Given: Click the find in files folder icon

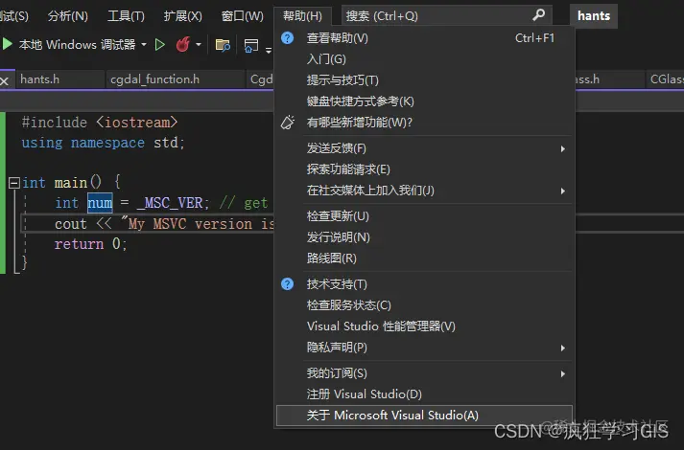Looking at the screenshot, I should click(x=223, y=45).
